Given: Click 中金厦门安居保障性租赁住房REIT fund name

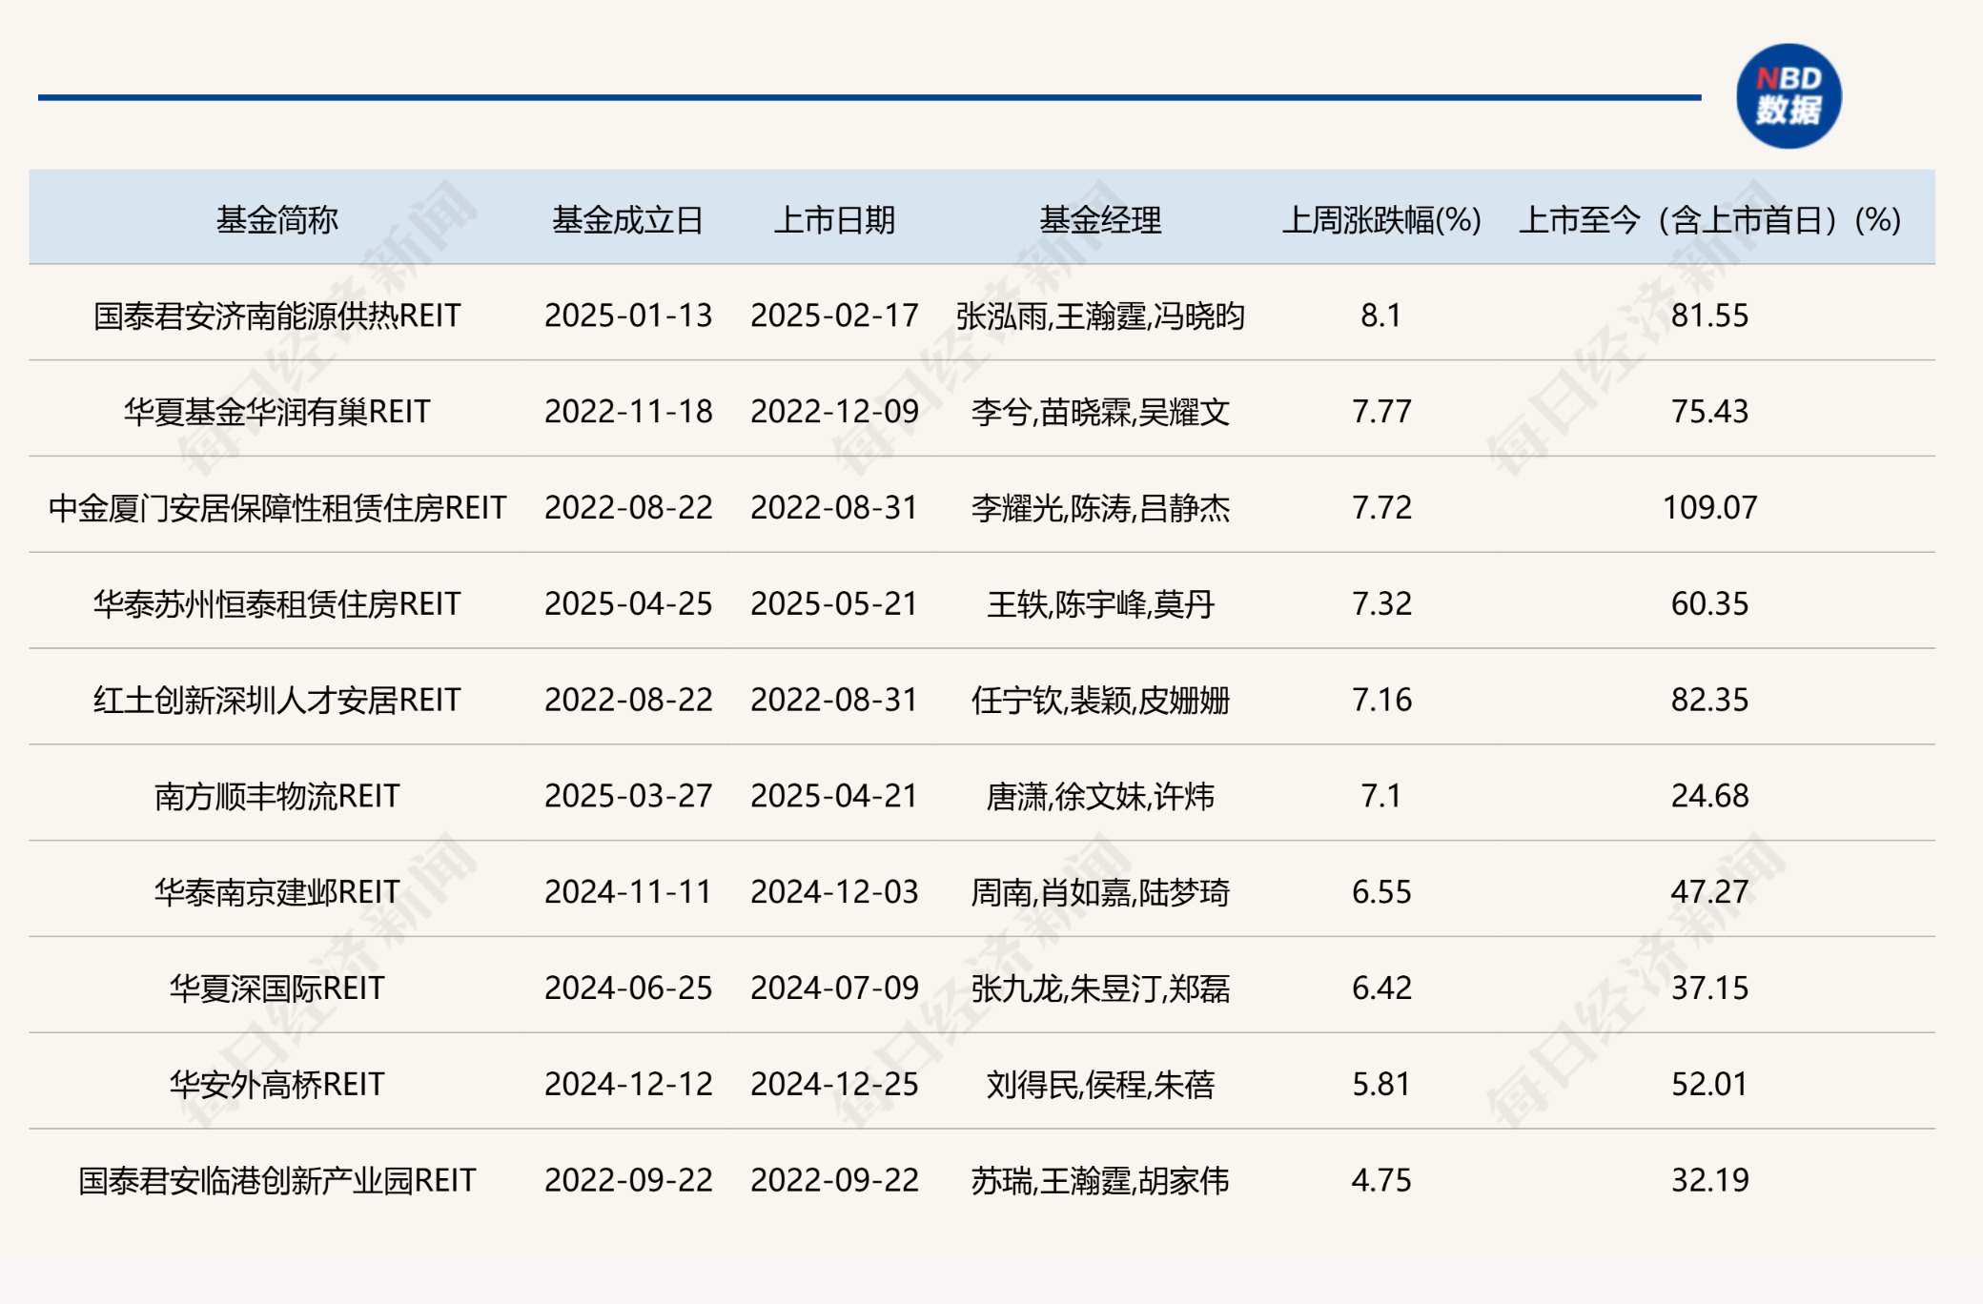Looking at the screenshot, I should click(277, 508).
